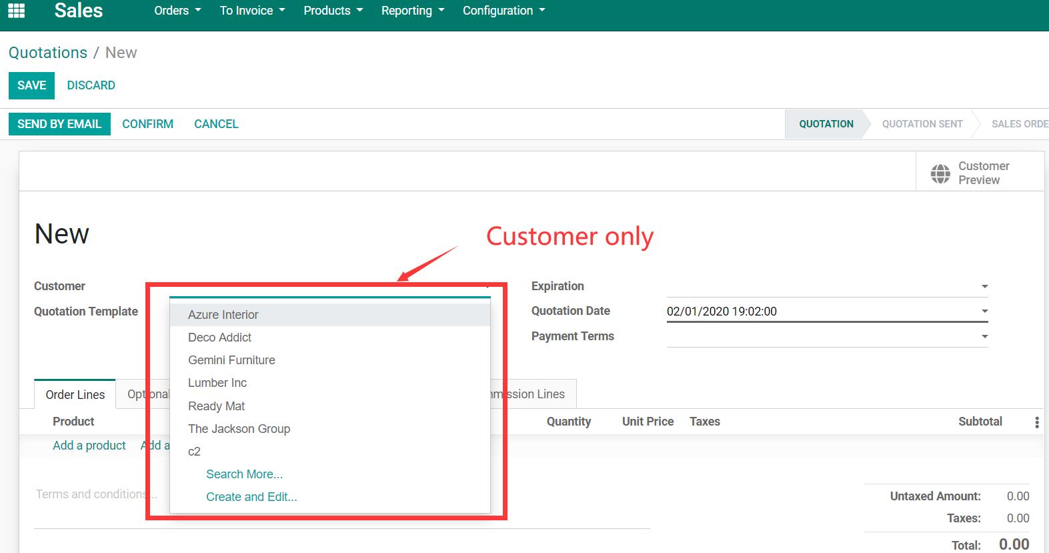
Task: Select the Quotation status stage
Action: [x=826, y=124]
